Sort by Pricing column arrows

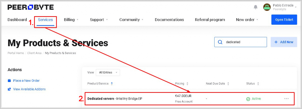pyautogui.click(x=187, y=84)
